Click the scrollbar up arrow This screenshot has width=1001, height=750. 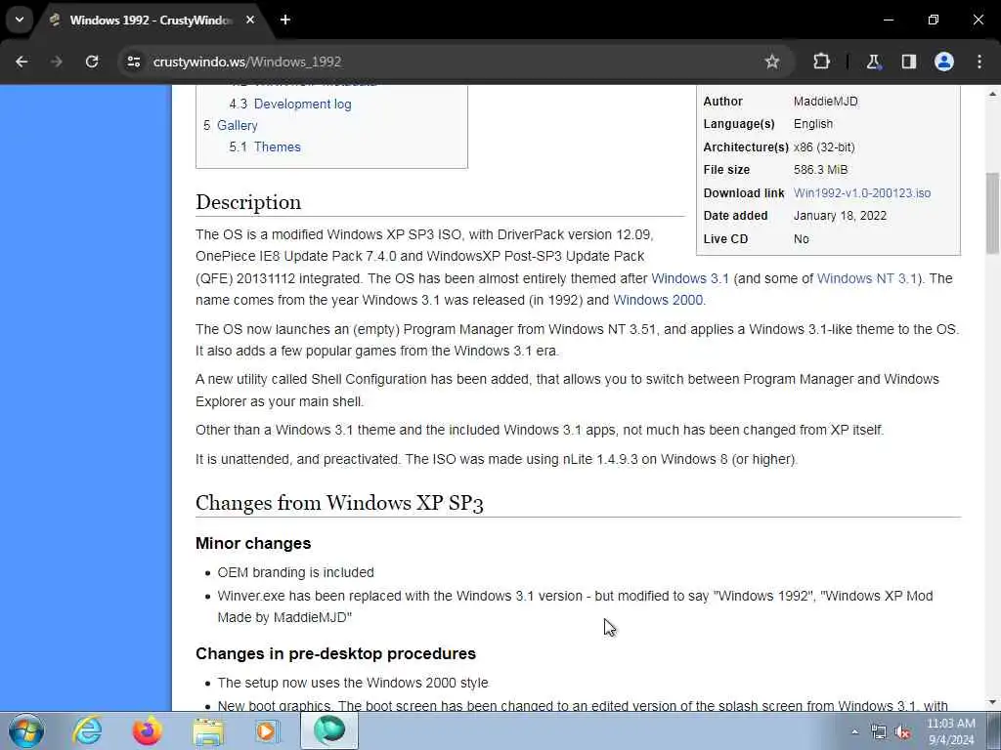pyautogui.click(x=993, y=95)
